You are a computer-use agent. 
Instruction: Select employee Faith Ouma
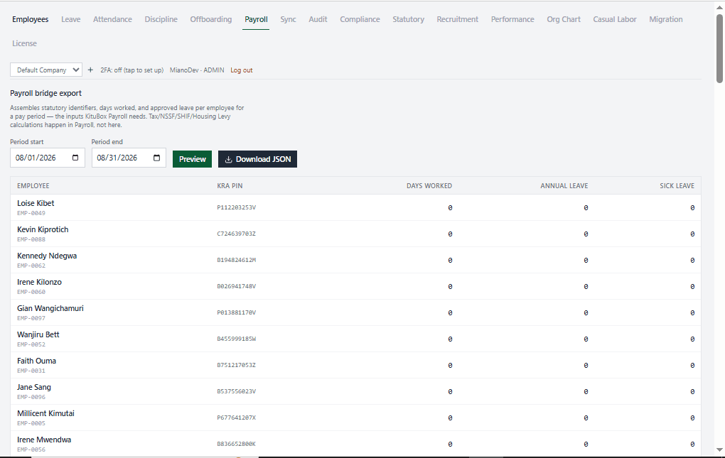pos(36,361)
